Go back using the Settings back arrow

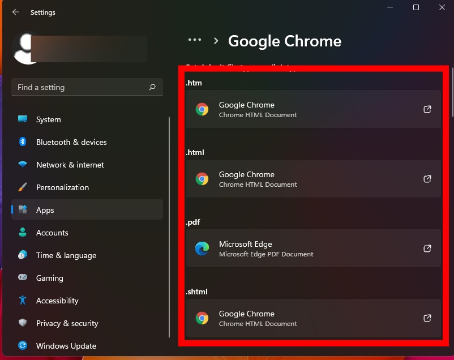point(16,12)
